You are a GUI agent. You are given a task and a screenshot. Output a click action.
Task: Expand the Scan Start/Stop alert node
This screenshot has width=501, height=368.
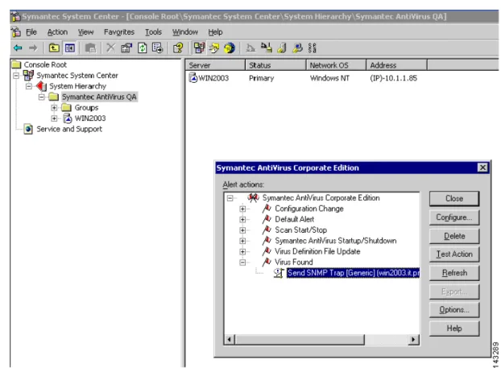pos(242,230)
